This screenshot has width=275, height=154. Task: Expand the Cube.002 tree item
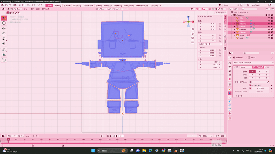[x=234, y=24]
